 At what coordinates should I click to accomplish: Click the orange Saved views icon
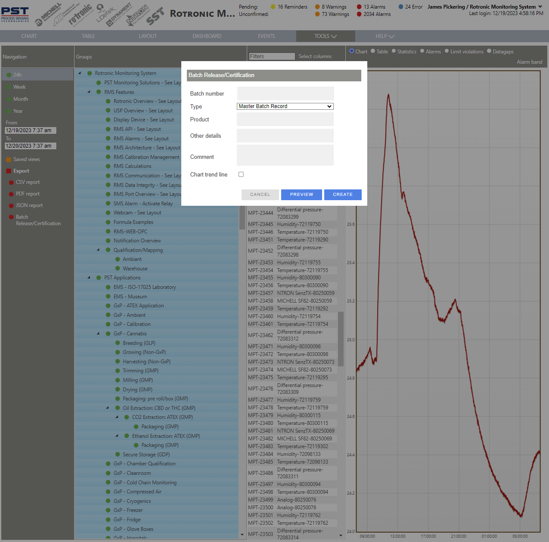(9, 159)
